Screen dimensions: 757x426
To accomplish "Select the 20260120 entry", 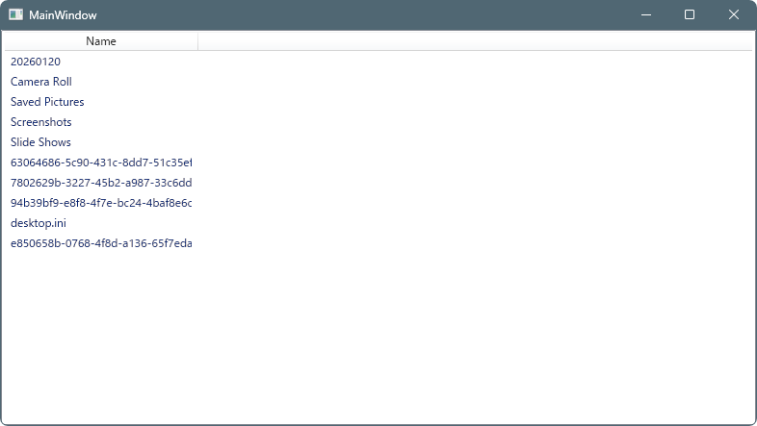I will pyautogui.click(x=36, y=62).
